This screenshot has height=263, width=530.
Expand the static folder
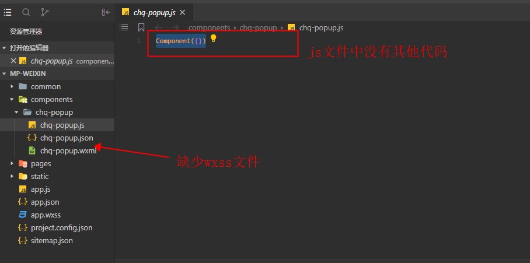12,176
